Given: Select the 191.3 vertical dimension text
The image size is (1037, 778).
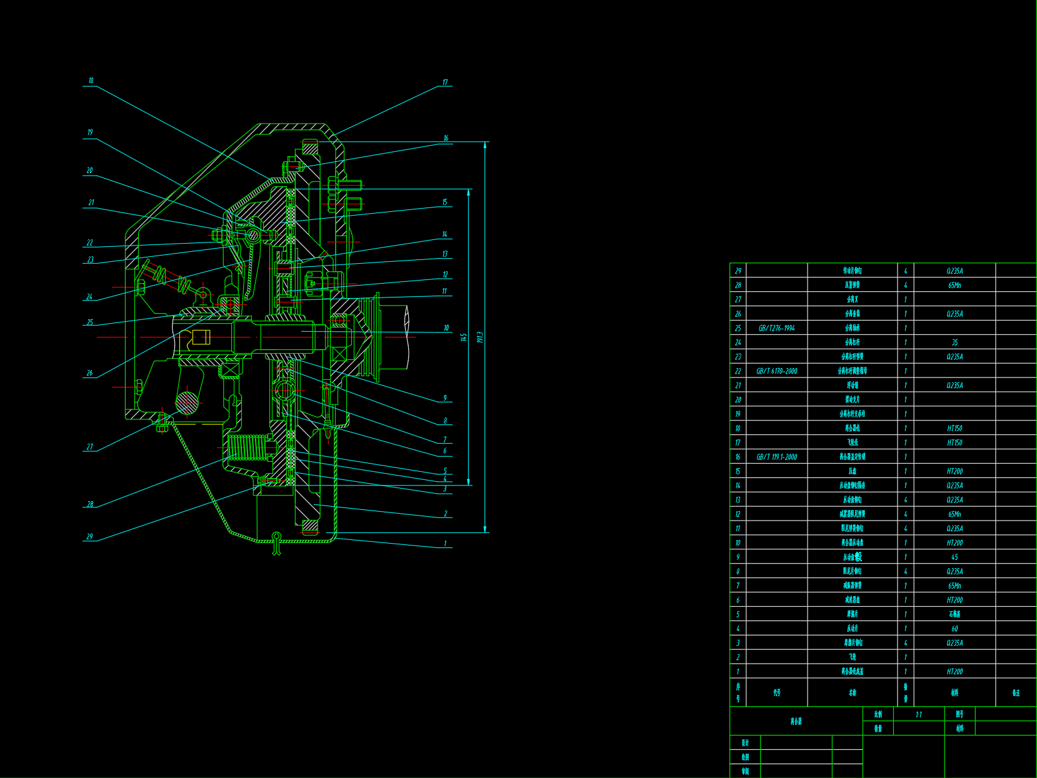Looking at the screenshot, I should pyautogui.click(x=480, y=337).
